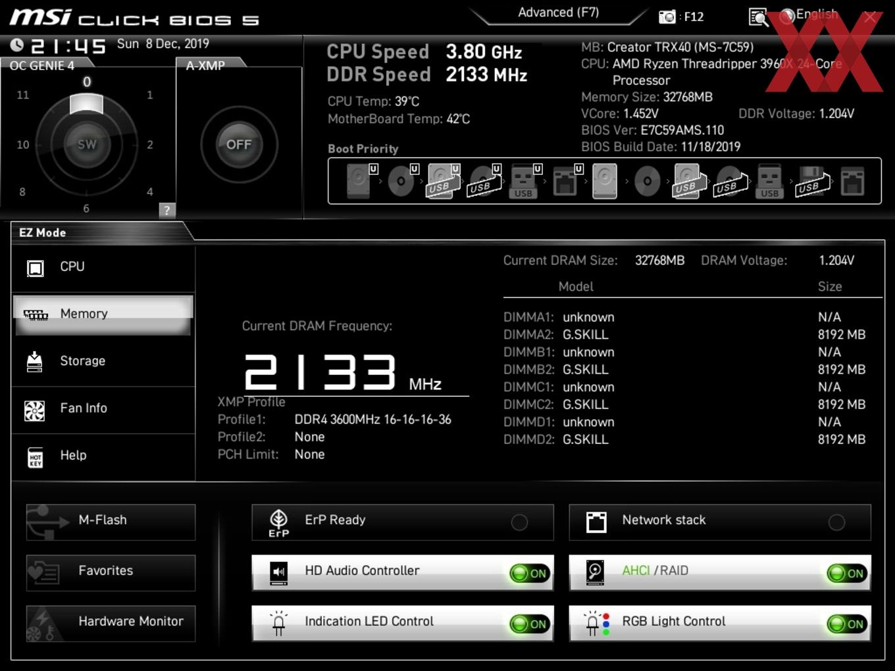Close the BIOS with the X button
This screenshot has width=895, height=671.
870,17
